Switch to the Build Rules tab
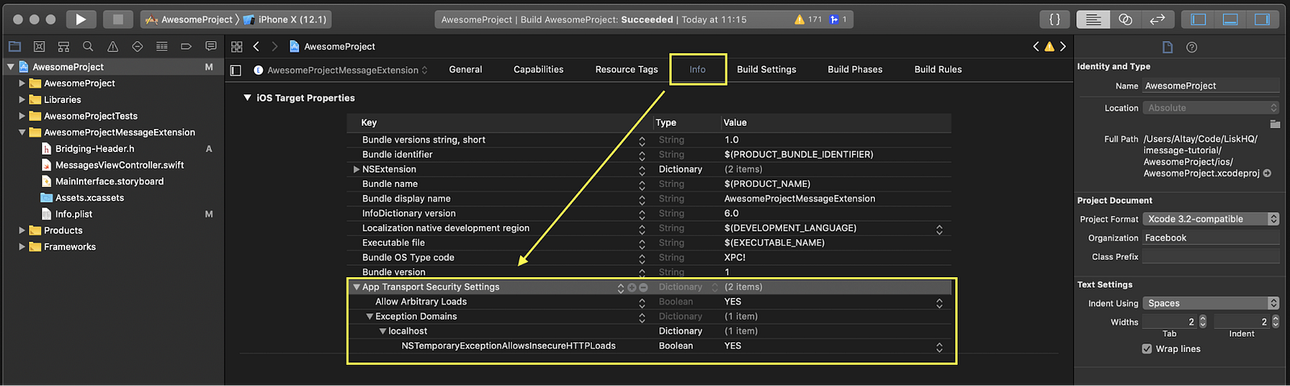This screenshot has height=386, width=1290. click(x=938, y=69)
